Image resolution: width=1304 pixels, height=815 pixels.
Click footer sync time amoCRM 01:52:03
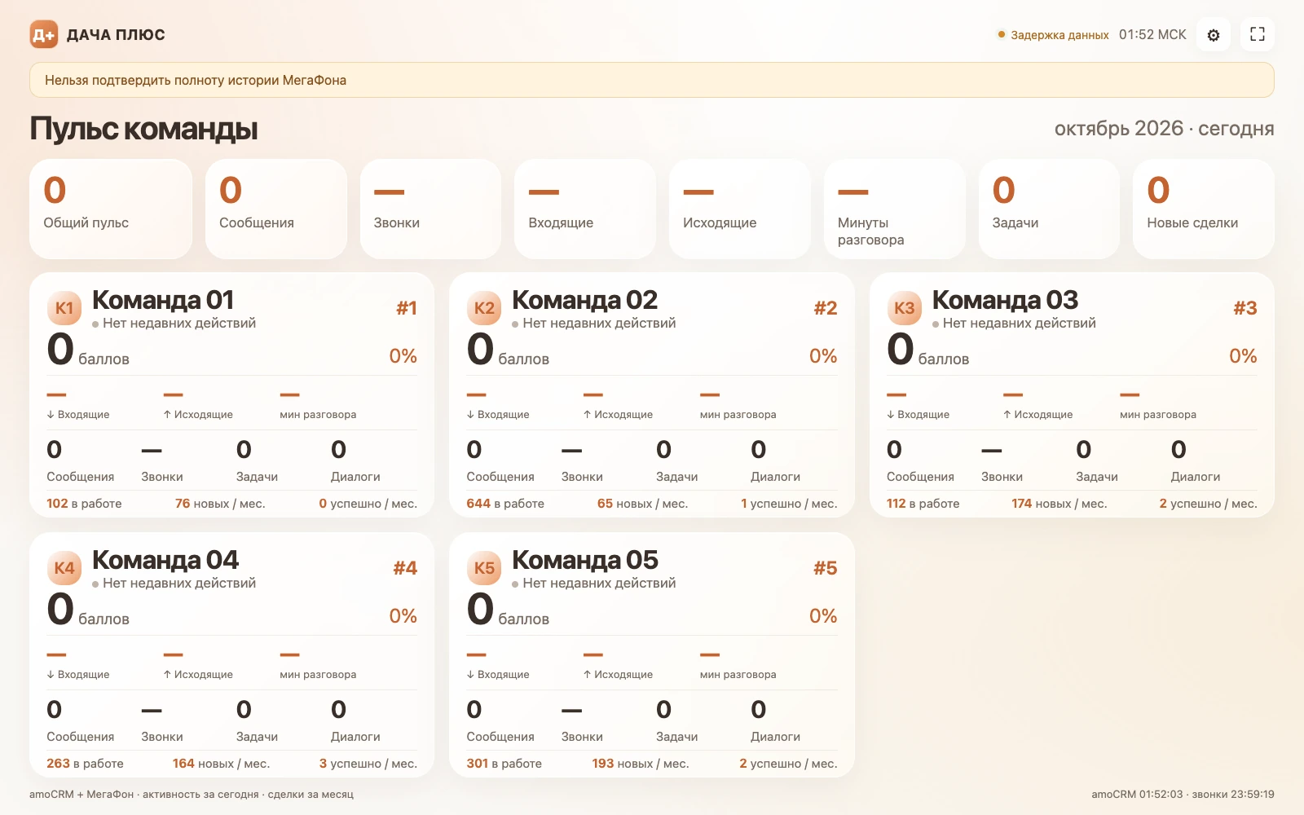[1137, 794]
